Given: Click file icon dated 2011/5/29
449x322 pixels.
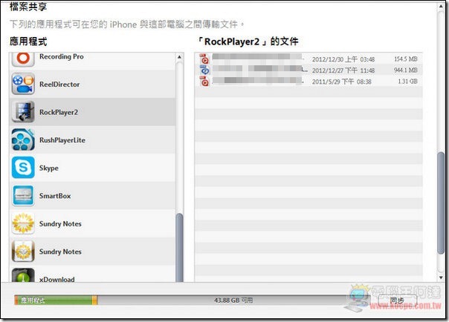Looking at the screenshot, I should 204,81.
